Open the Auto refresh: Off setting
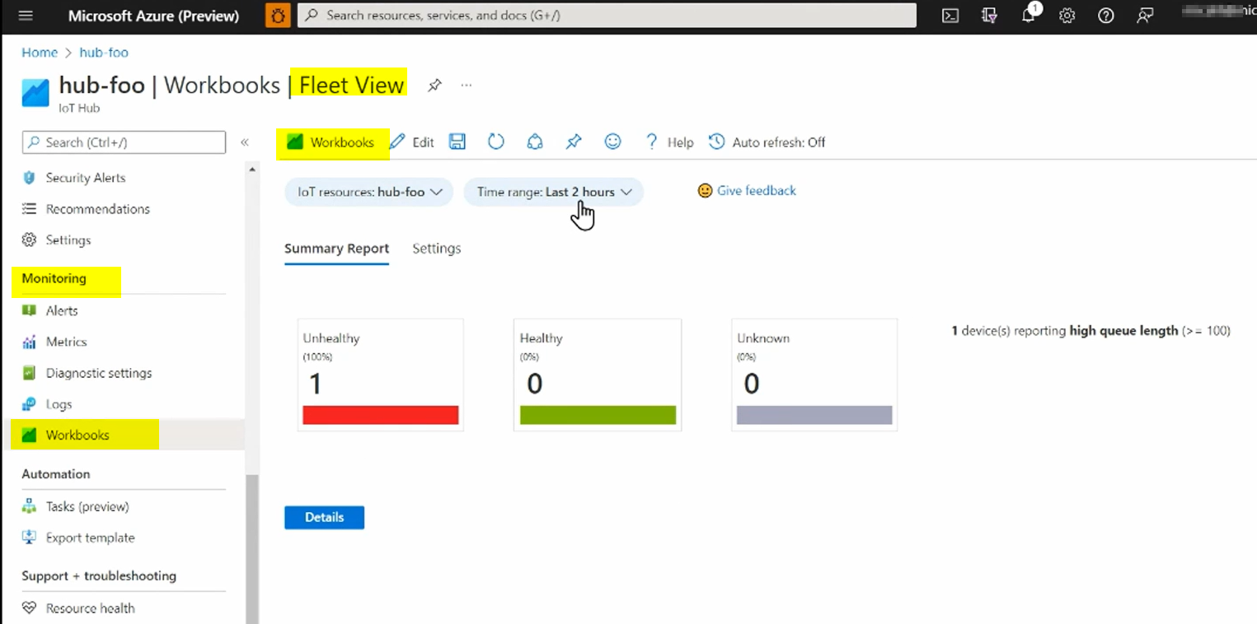1257x624 pixels. pyautogui.click(x=767, y=142)
